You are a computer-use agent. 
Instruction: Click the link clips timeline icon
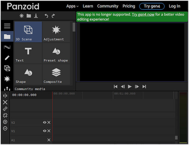coord(5,109)
